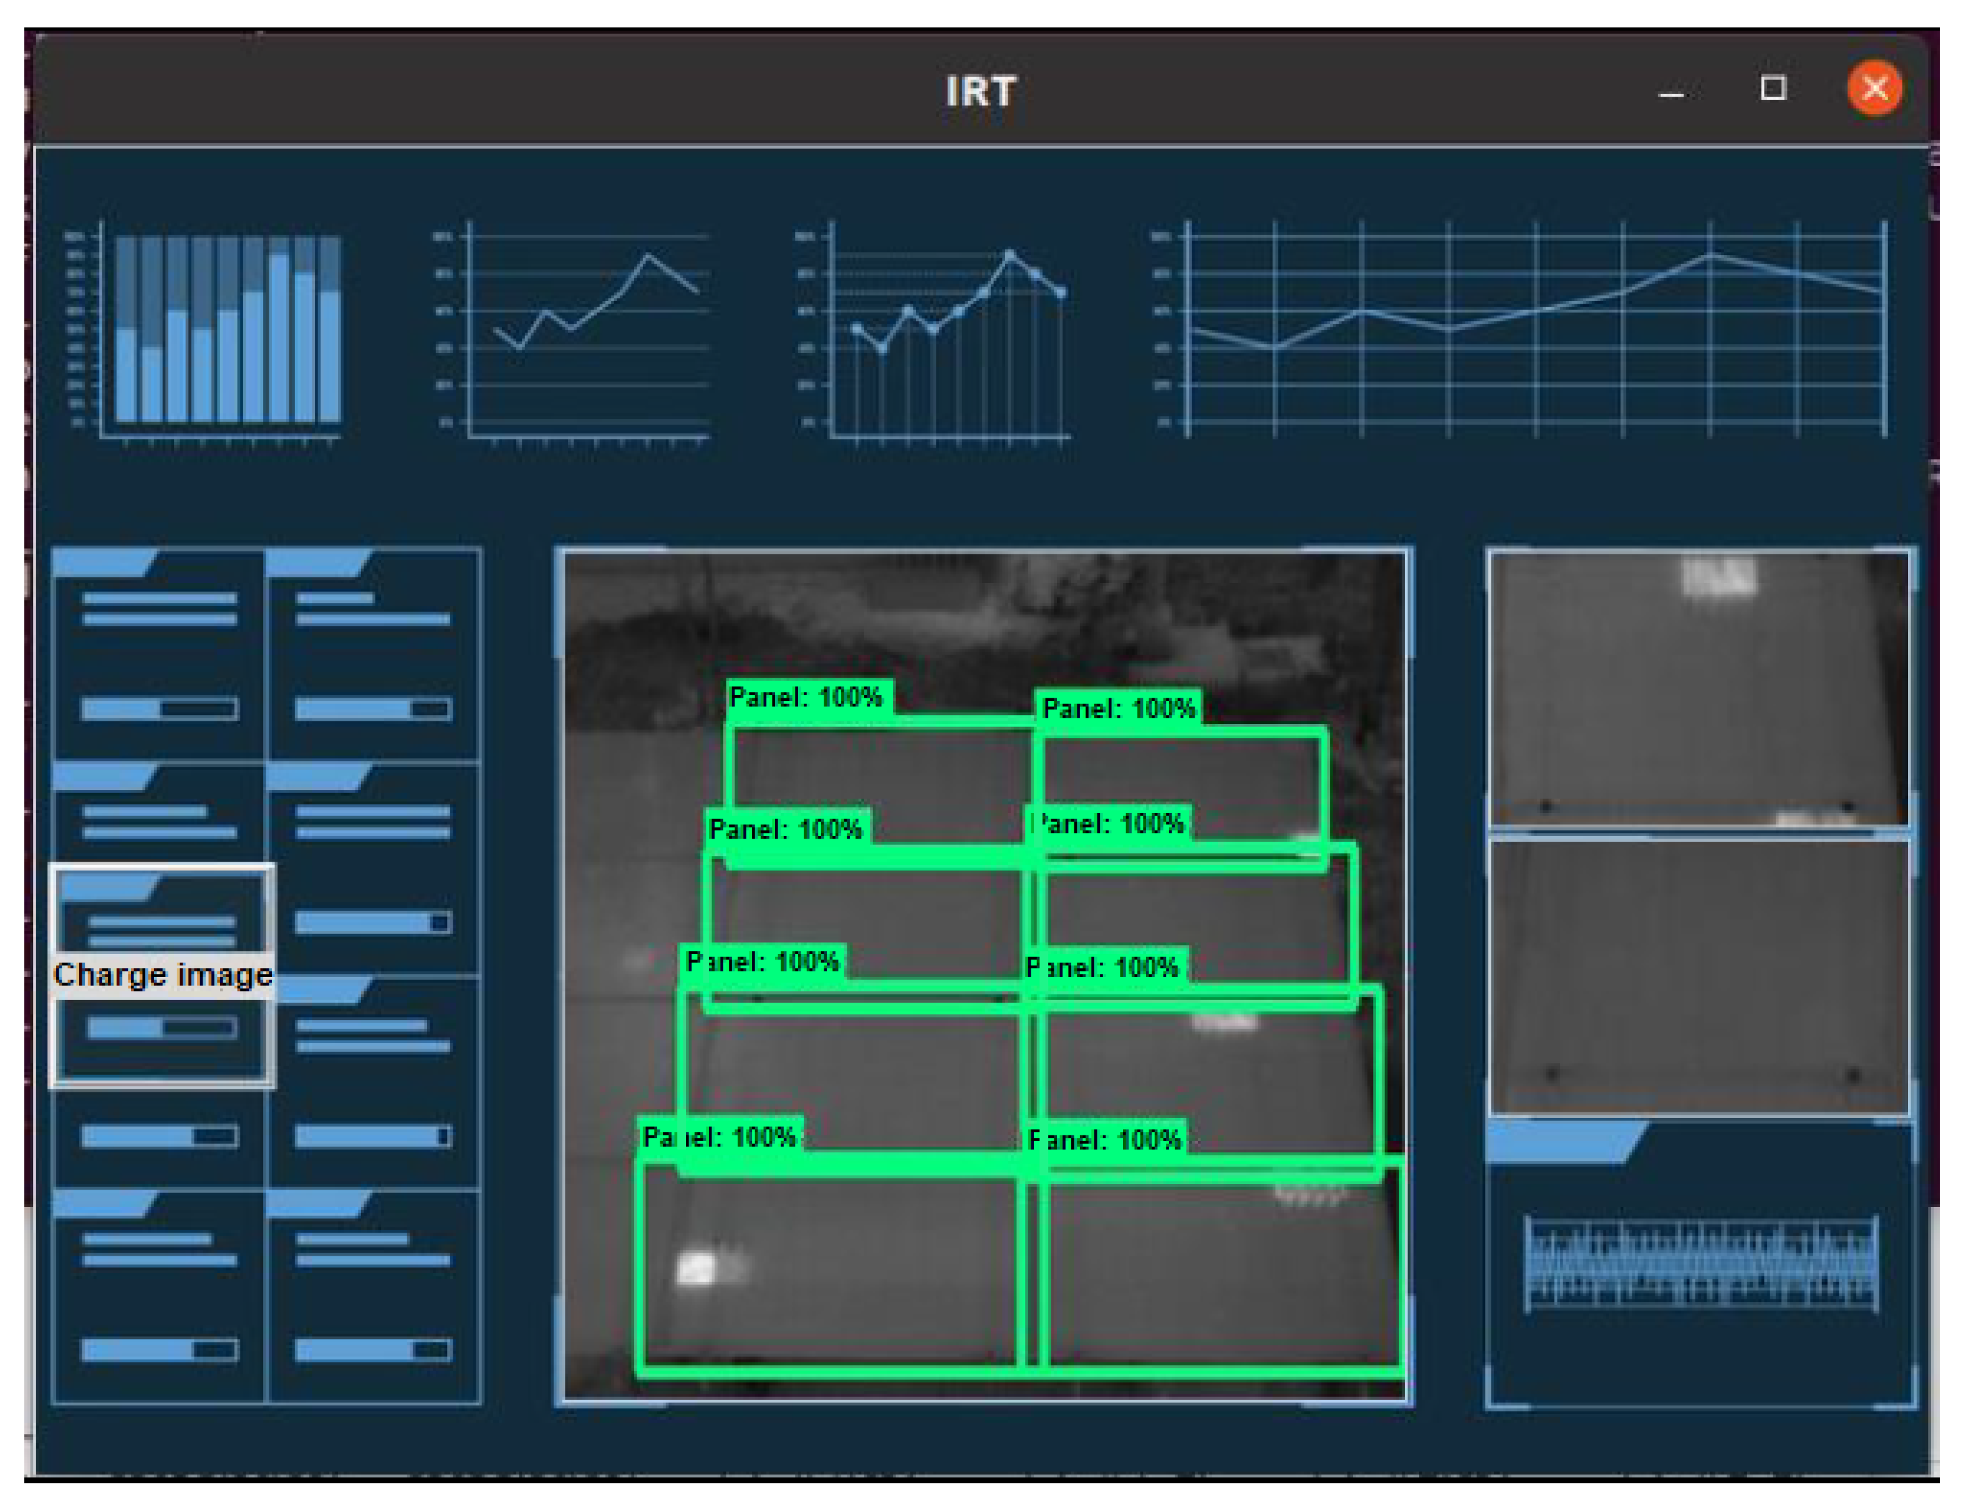Select the bottom-right tile of the left button grid
1961x1502 pixels.
(373, 1296)
